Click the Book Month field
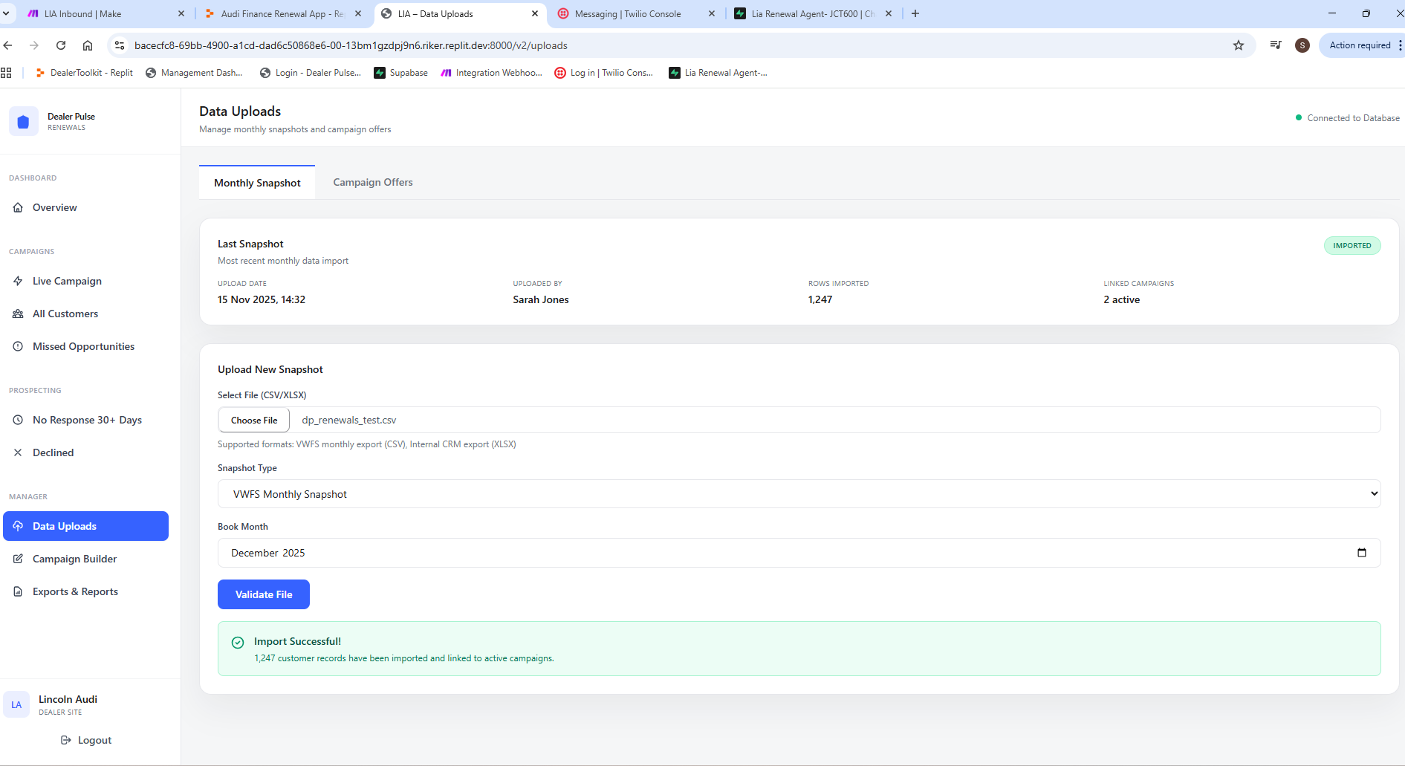 (799, 553)
